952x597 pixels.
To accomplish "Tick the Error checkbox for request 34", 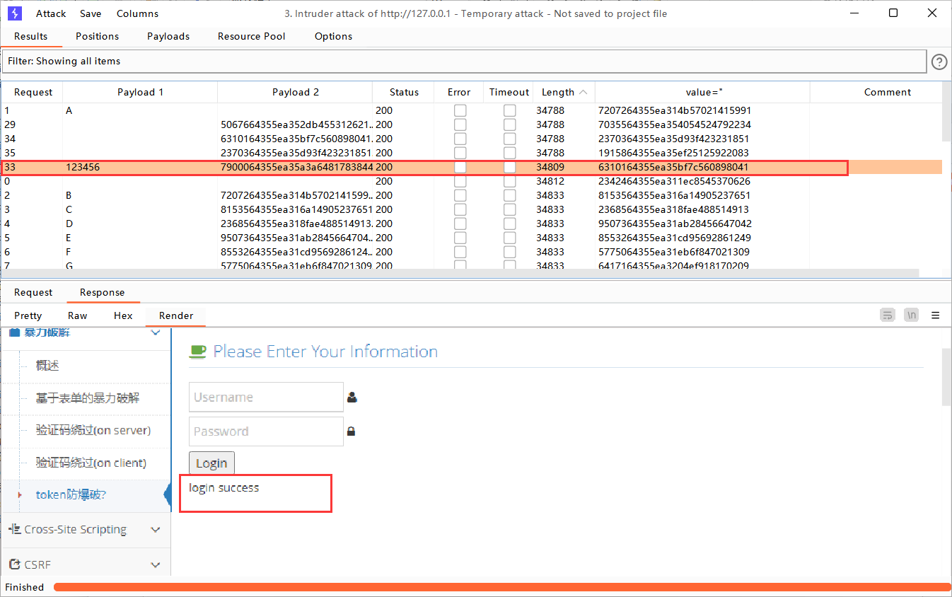I will 460,139.
